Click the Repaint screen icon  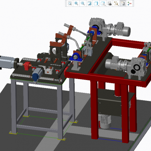89,3
